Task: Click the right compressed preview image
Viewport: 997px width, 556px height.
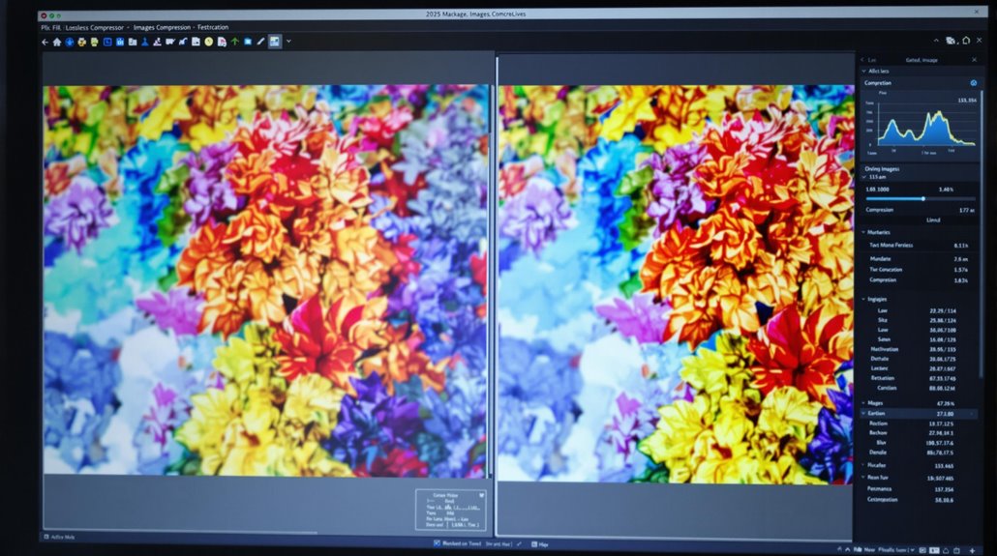Action: coord(676,283)
